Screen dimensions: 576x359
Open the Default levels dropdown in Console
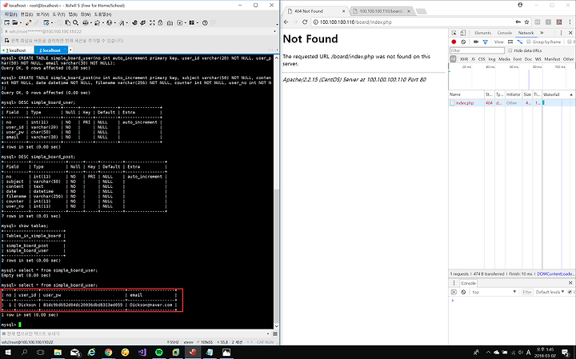point(550,292)
